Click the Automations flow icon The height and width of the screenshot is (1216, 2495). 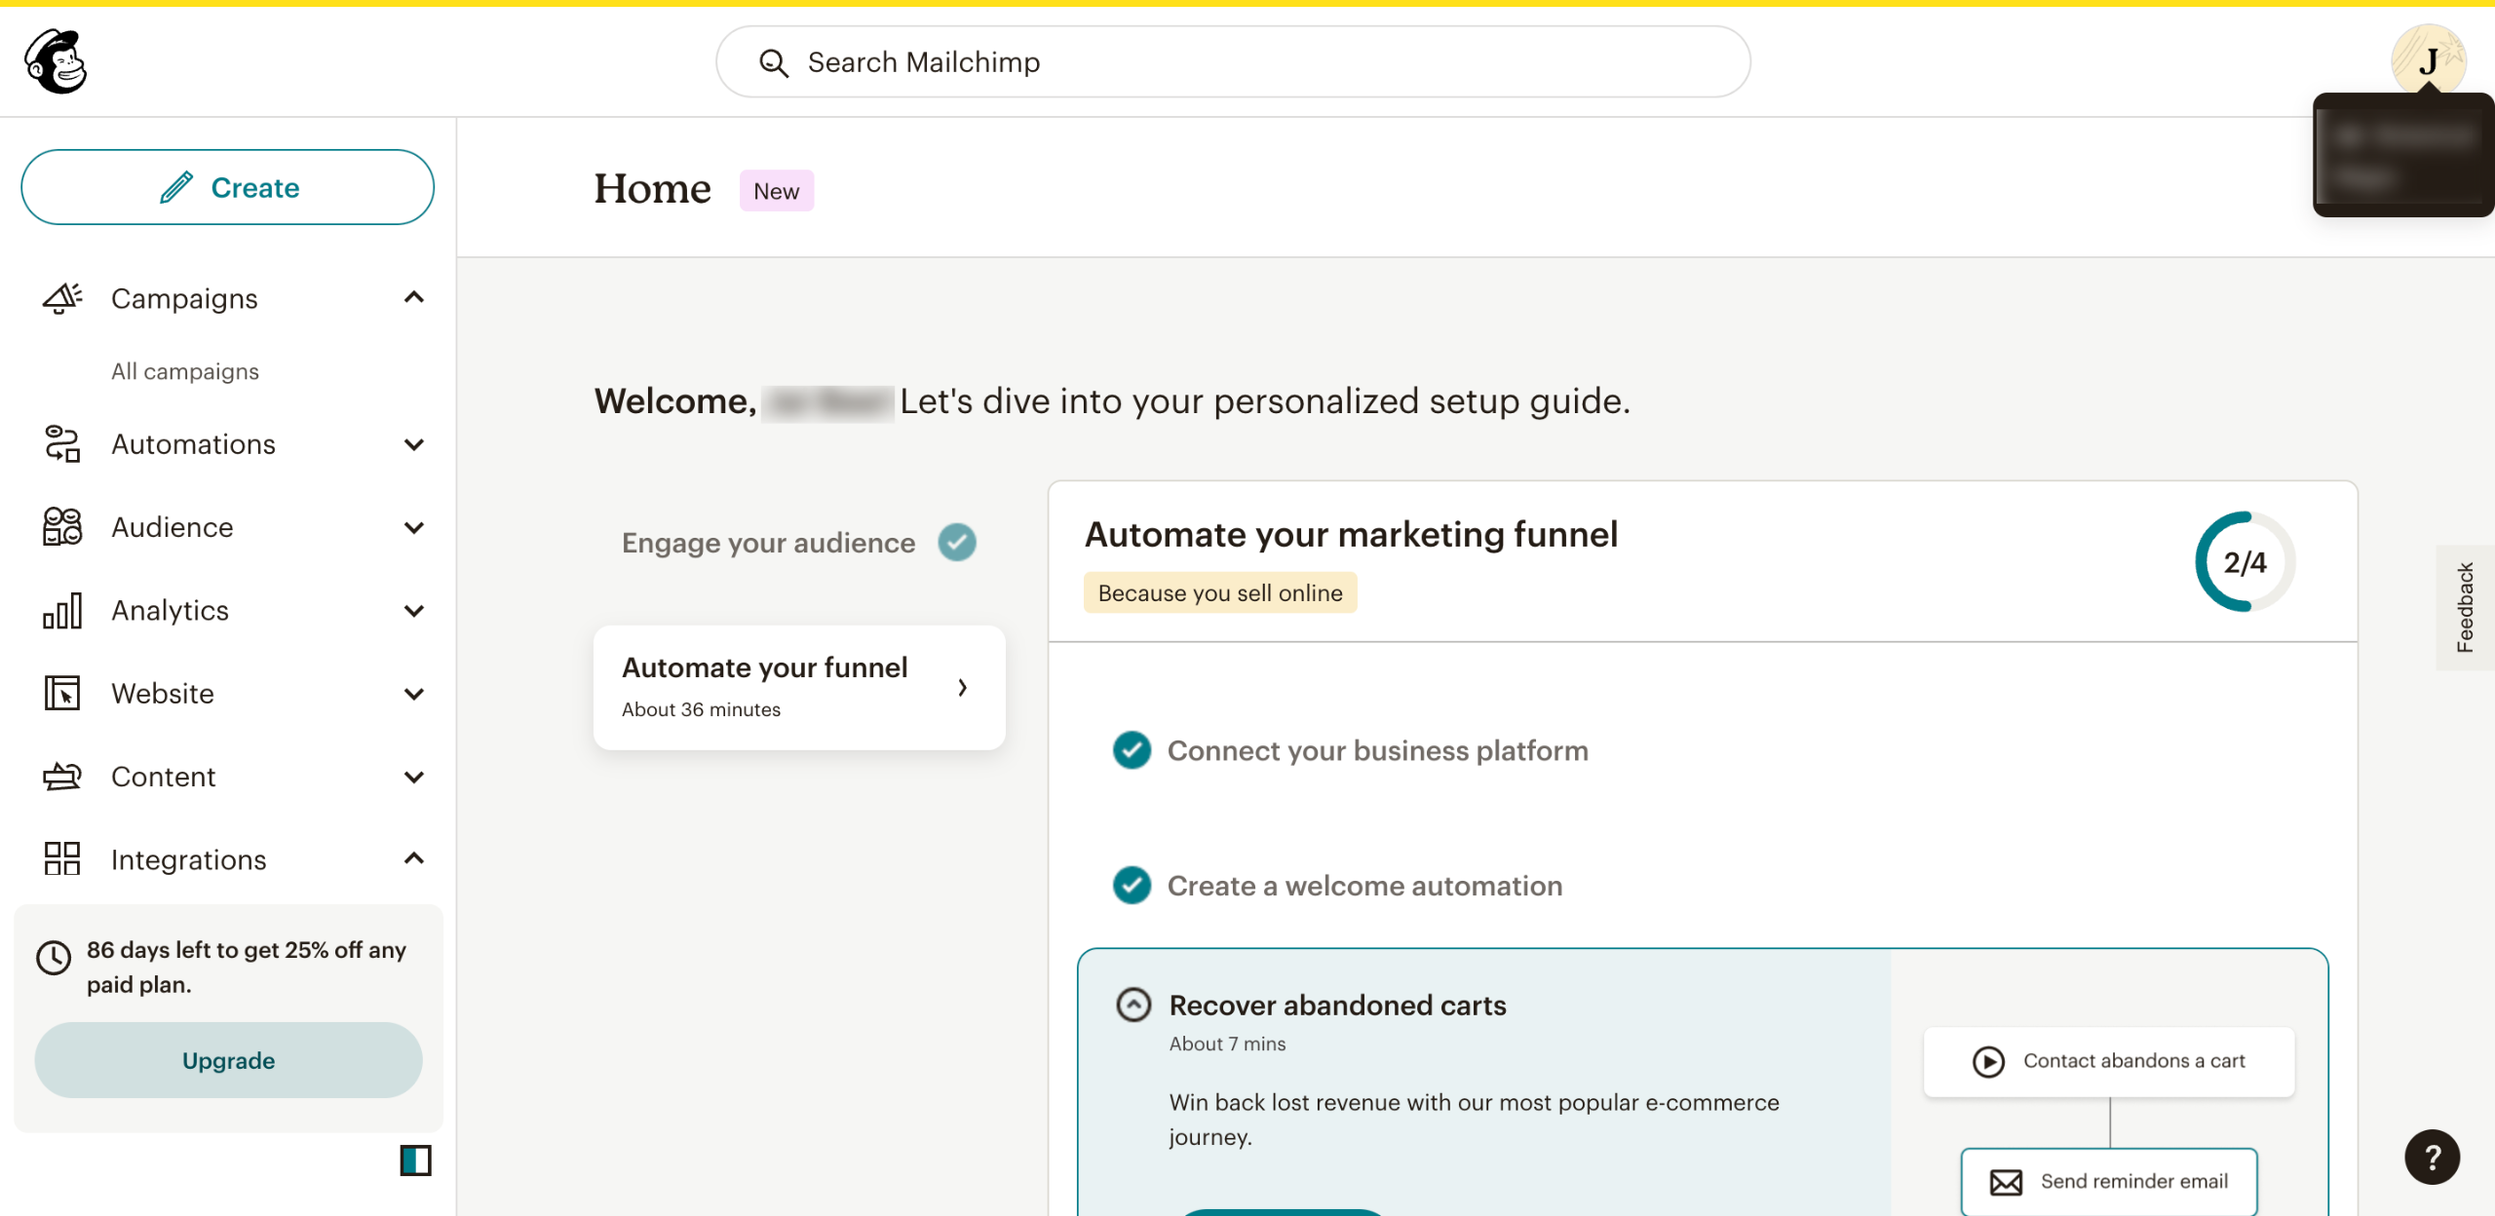coord(62,443)
